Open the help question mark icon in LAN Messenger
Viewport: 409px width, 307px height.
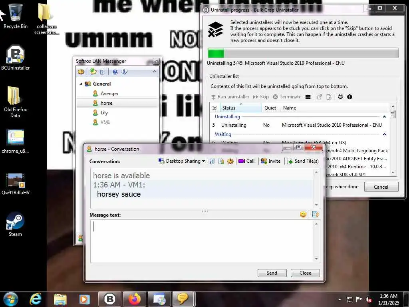(115, 72)
